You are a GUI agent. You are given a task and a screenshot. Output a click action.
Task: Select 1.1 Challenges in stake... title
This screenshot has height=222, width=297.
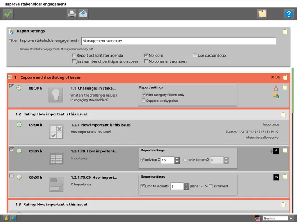[x=93, y=88]
